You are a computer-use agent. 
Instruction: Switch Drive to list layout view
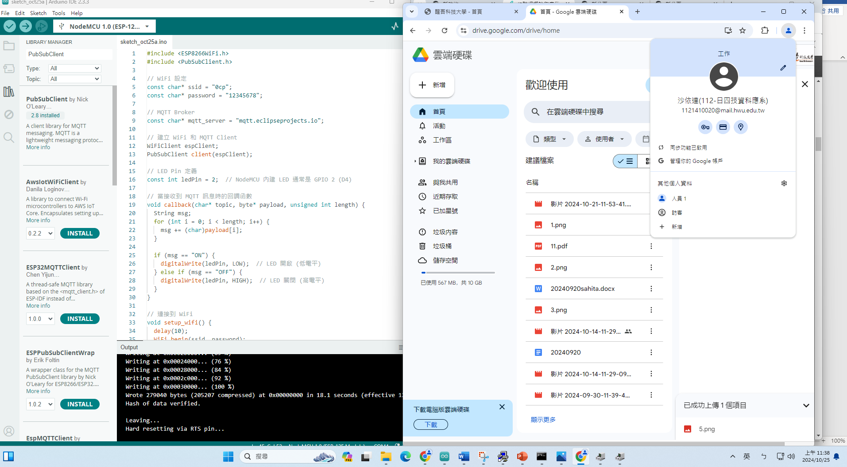pos(625,161)
